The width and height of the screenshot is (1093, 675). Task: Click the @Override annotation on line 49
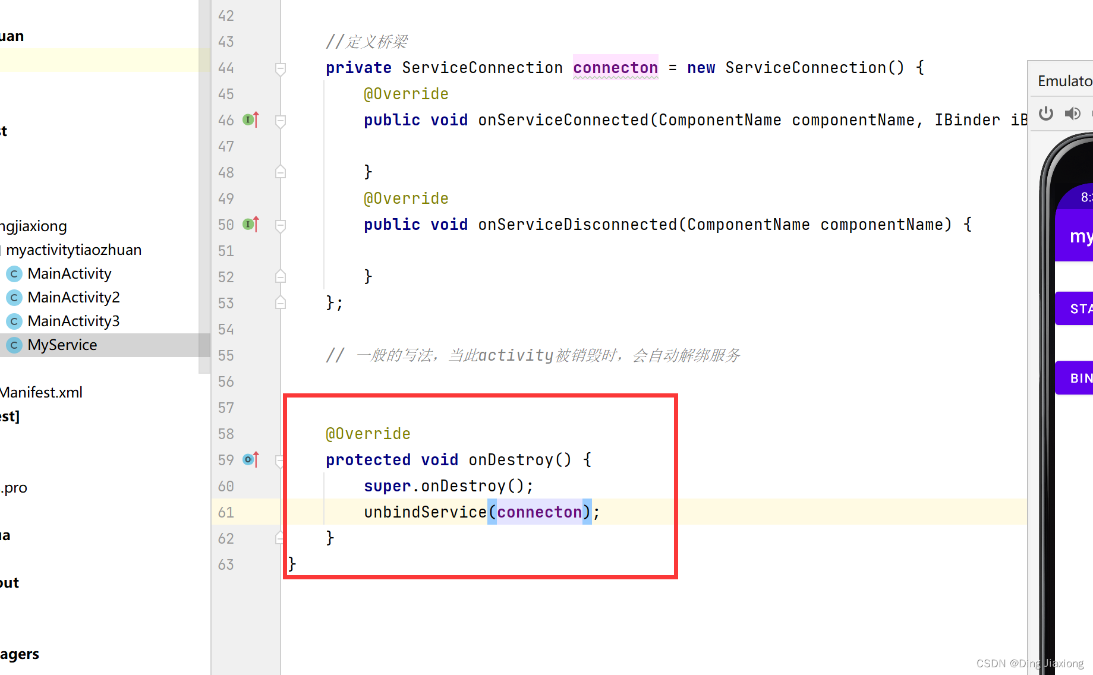(406, 198)
